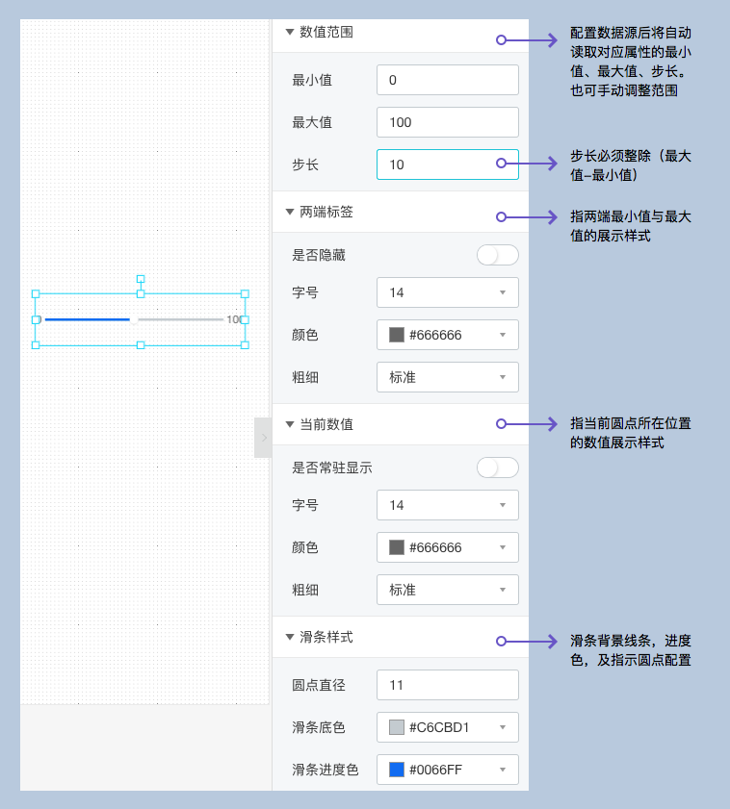Collapse the 数值范围 section triangle
Viewport: 730px width, 809px height.
click(289, 32)
